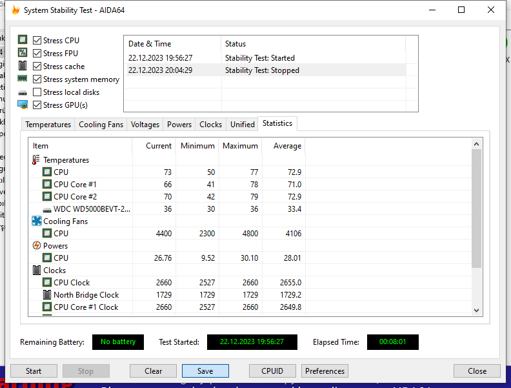Switch to the Temperatures tab
Viewport: 511px width, 388px height.
(x=48, y=125)
